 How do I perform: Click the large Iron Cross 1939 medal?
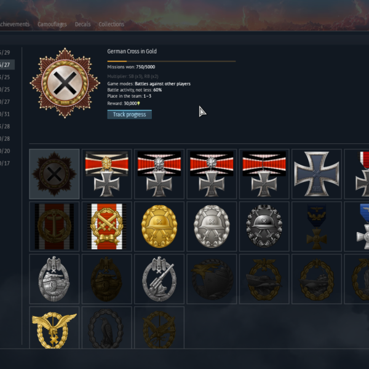317,174
